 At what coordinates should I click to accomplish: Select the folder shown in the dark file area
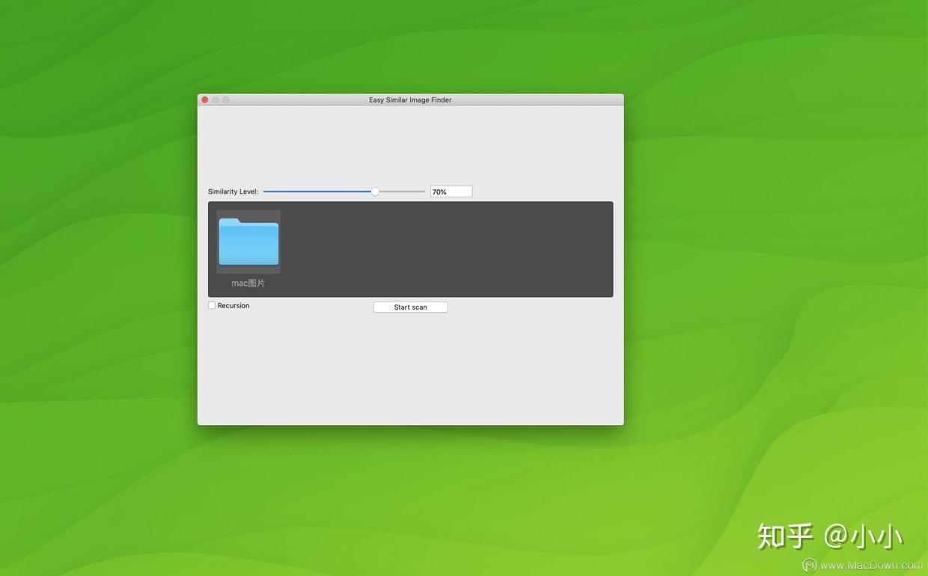coord(248,241)
